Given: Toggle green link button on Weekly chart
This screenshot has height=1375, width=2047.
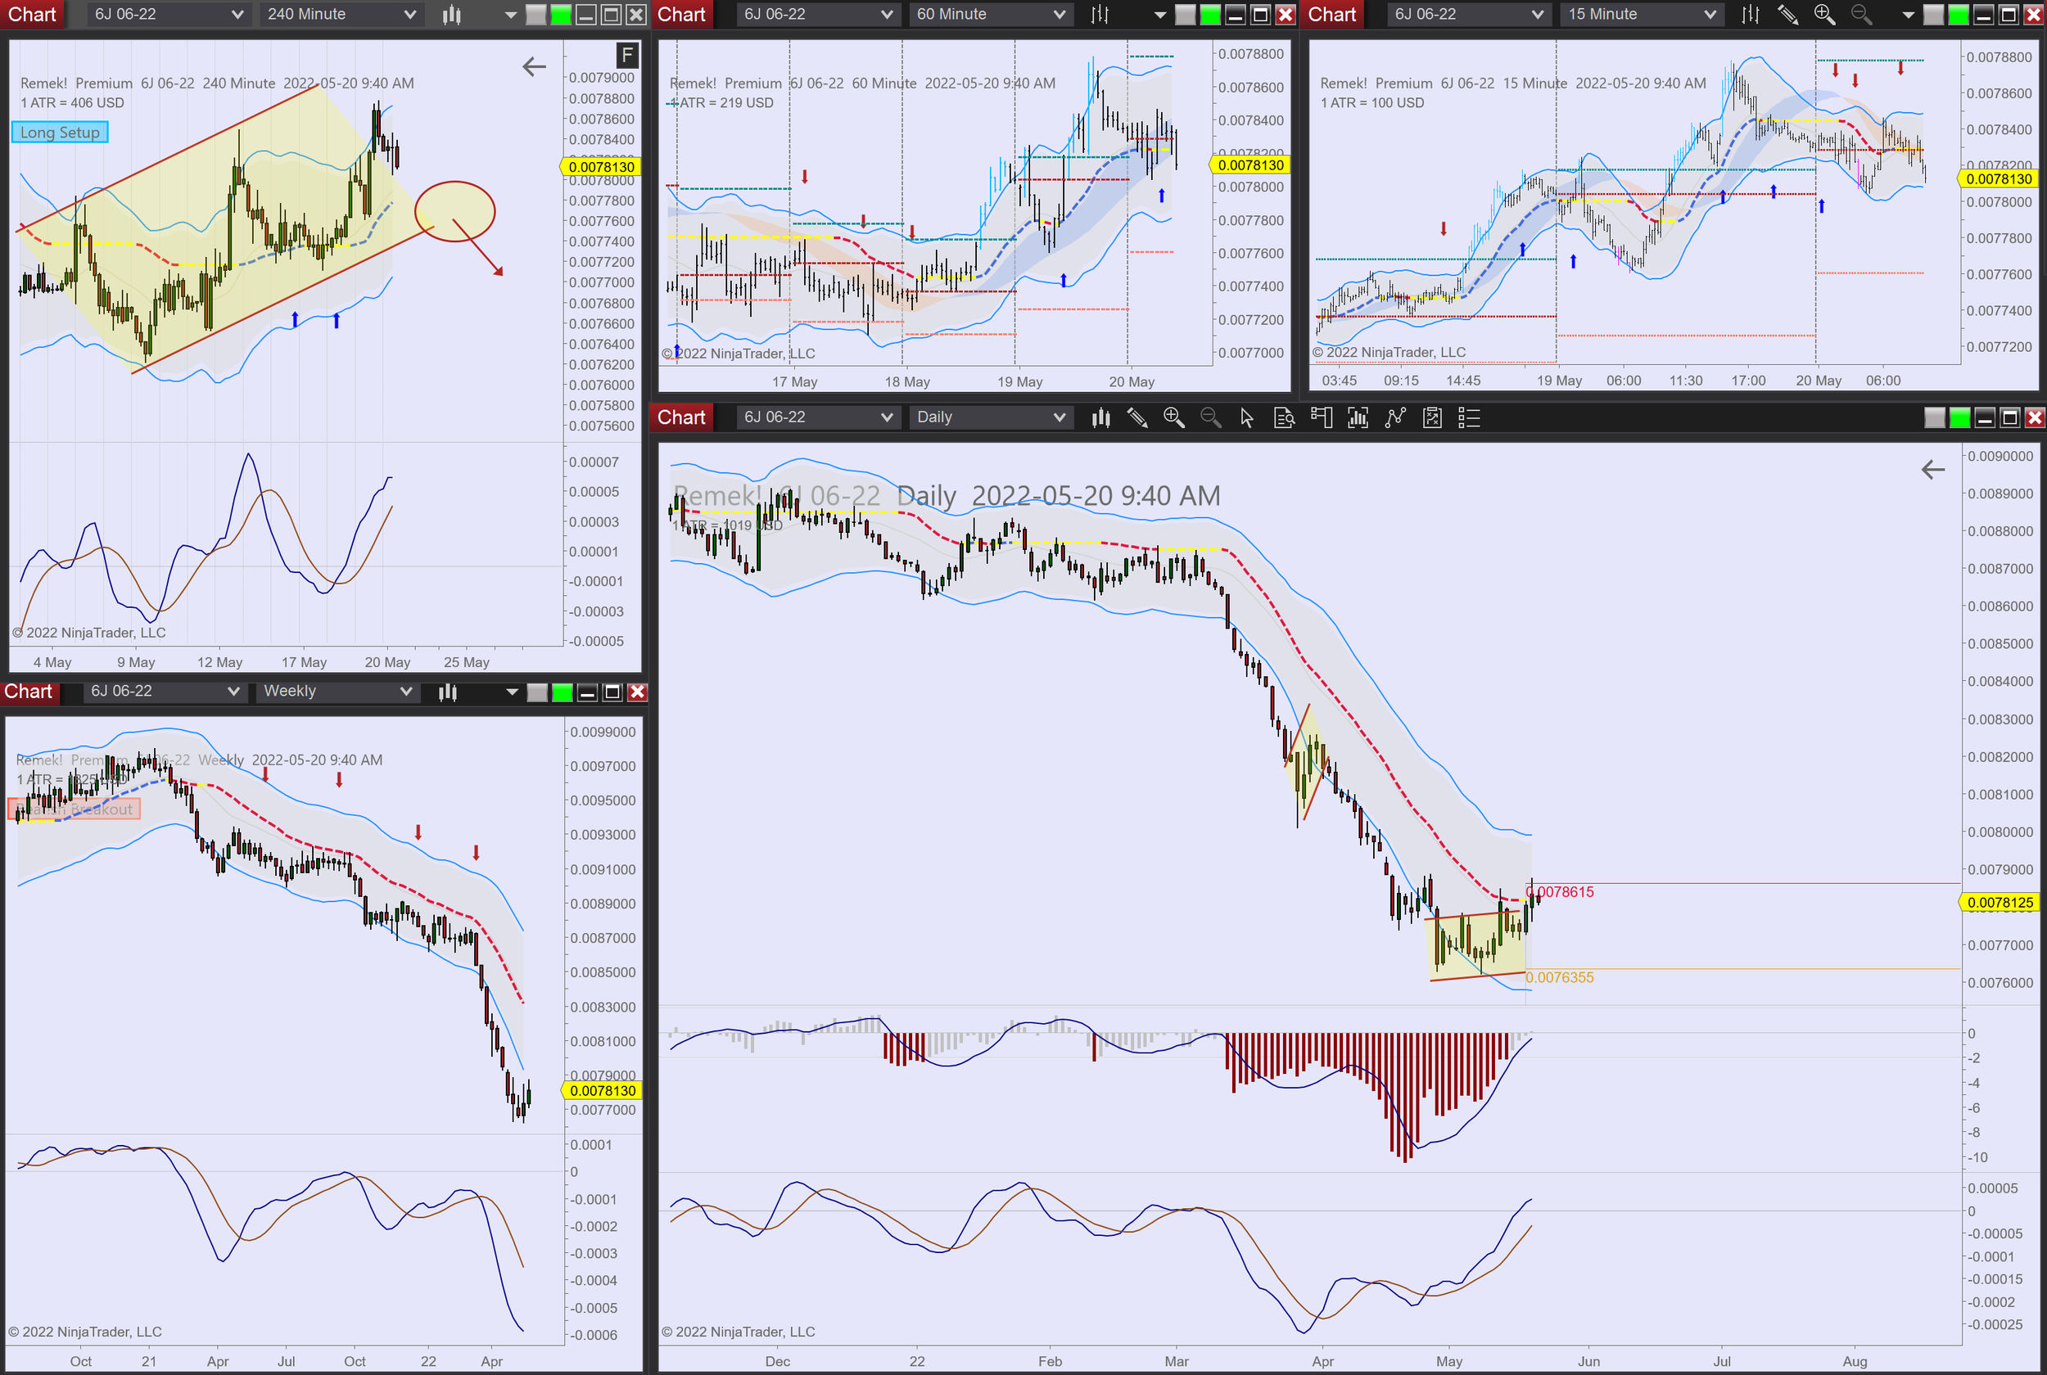Looking at the screenshot, I should coord(563,692).
